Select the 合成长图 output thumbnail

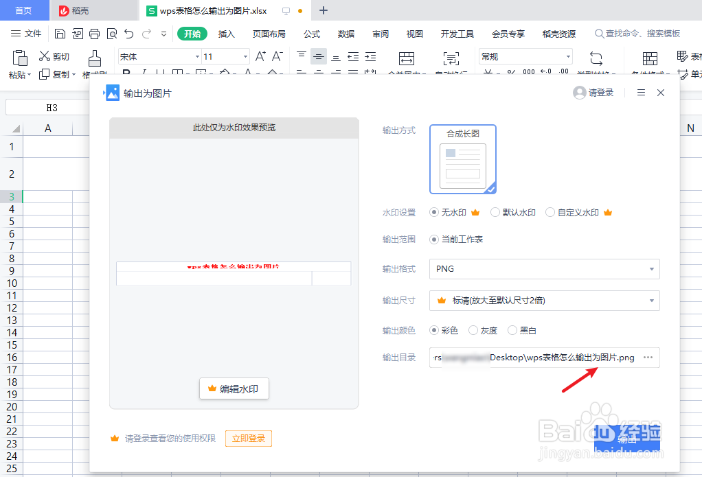[x=462, y=159]
